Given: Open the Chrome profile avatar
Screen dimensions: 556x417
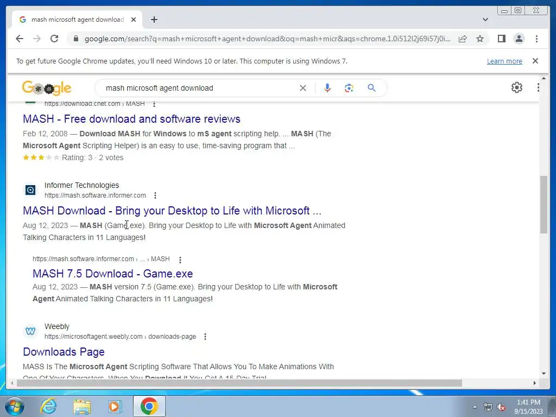Looking at the screenshot, I should 519,39.
